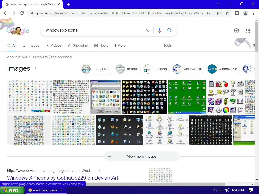This screenshot has height=194, width=259.
Task: Click the padlock site info icon
Action: (32, 13)
